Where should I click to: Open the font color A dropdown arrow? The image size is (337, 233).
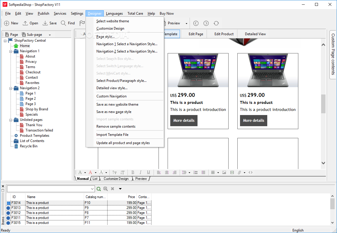(96, 173)
